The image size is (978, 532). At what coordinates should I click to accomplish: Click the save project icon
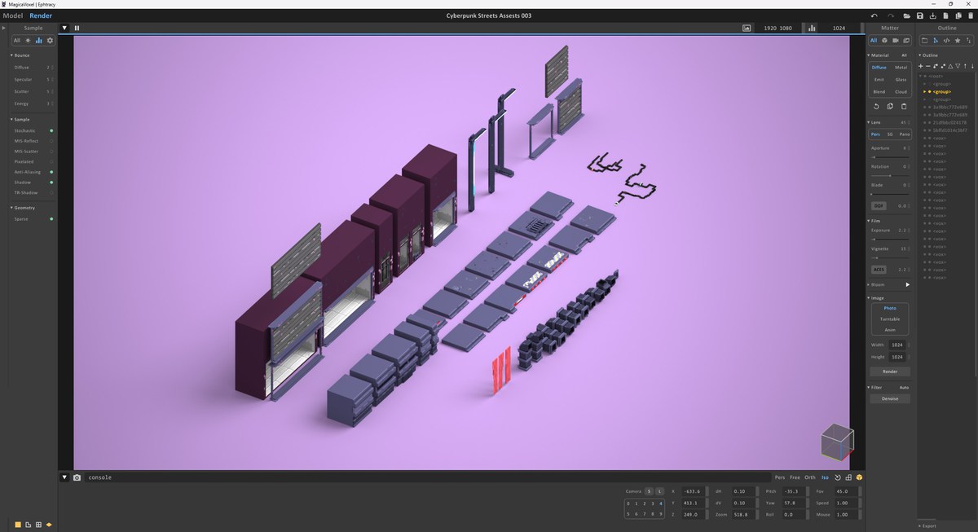tap(919, 16)
